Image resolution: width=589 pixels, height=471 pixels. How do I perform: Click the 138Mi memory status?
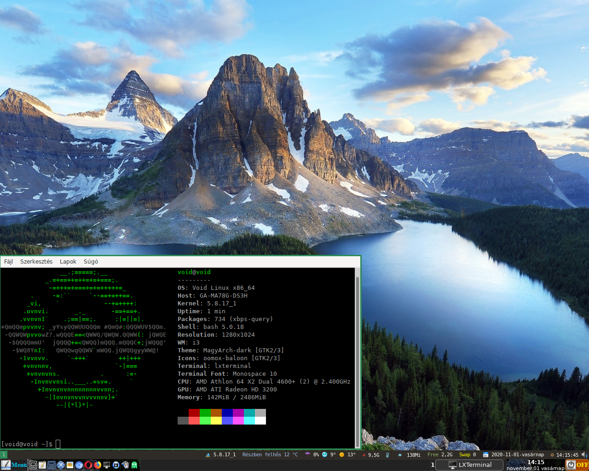(x=414, y=455)
